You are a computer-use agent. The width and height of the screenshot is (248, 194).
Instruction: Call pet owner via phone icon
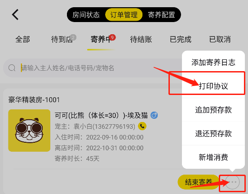[x=142, y=126]
